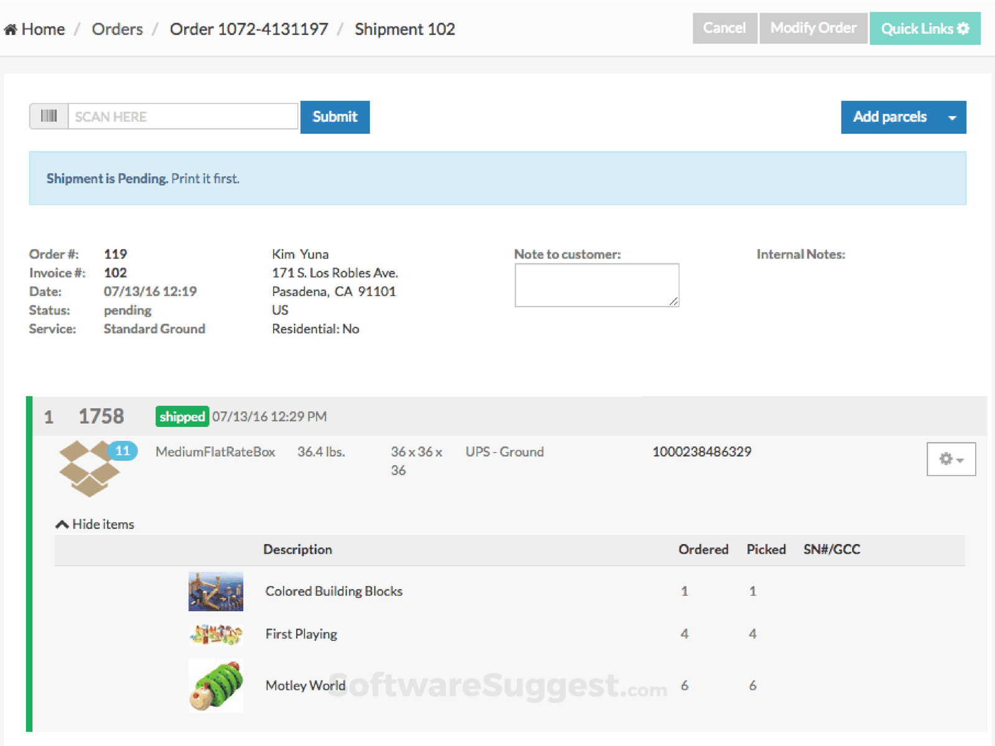Viewport: 995px width, 746px height.
Task: Click the Home icon in the breadcrumb
Action: coord(11,28)
